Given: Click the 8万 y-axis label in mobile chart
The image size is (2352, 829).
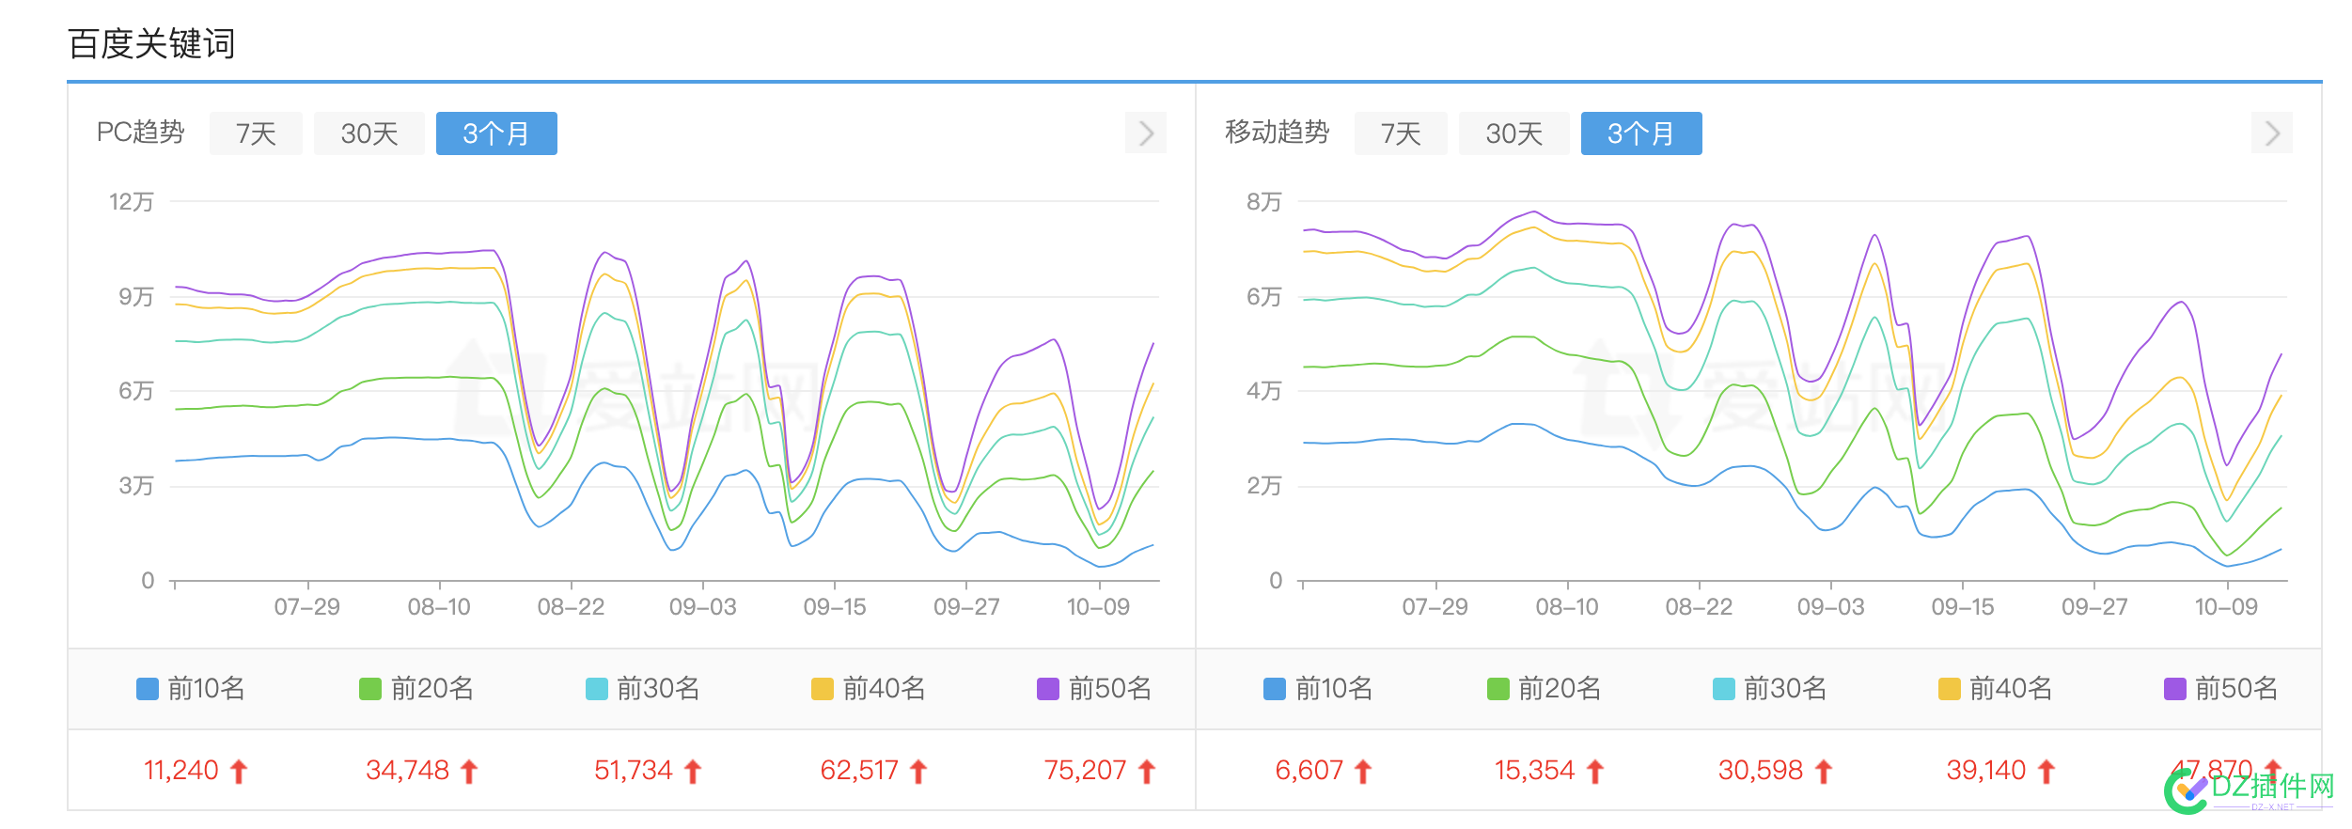Looking at the screenshot, I should coord(1264,202).
